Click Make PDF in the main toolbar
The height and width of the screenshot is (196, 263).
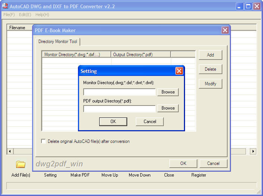tap(80, 175)
